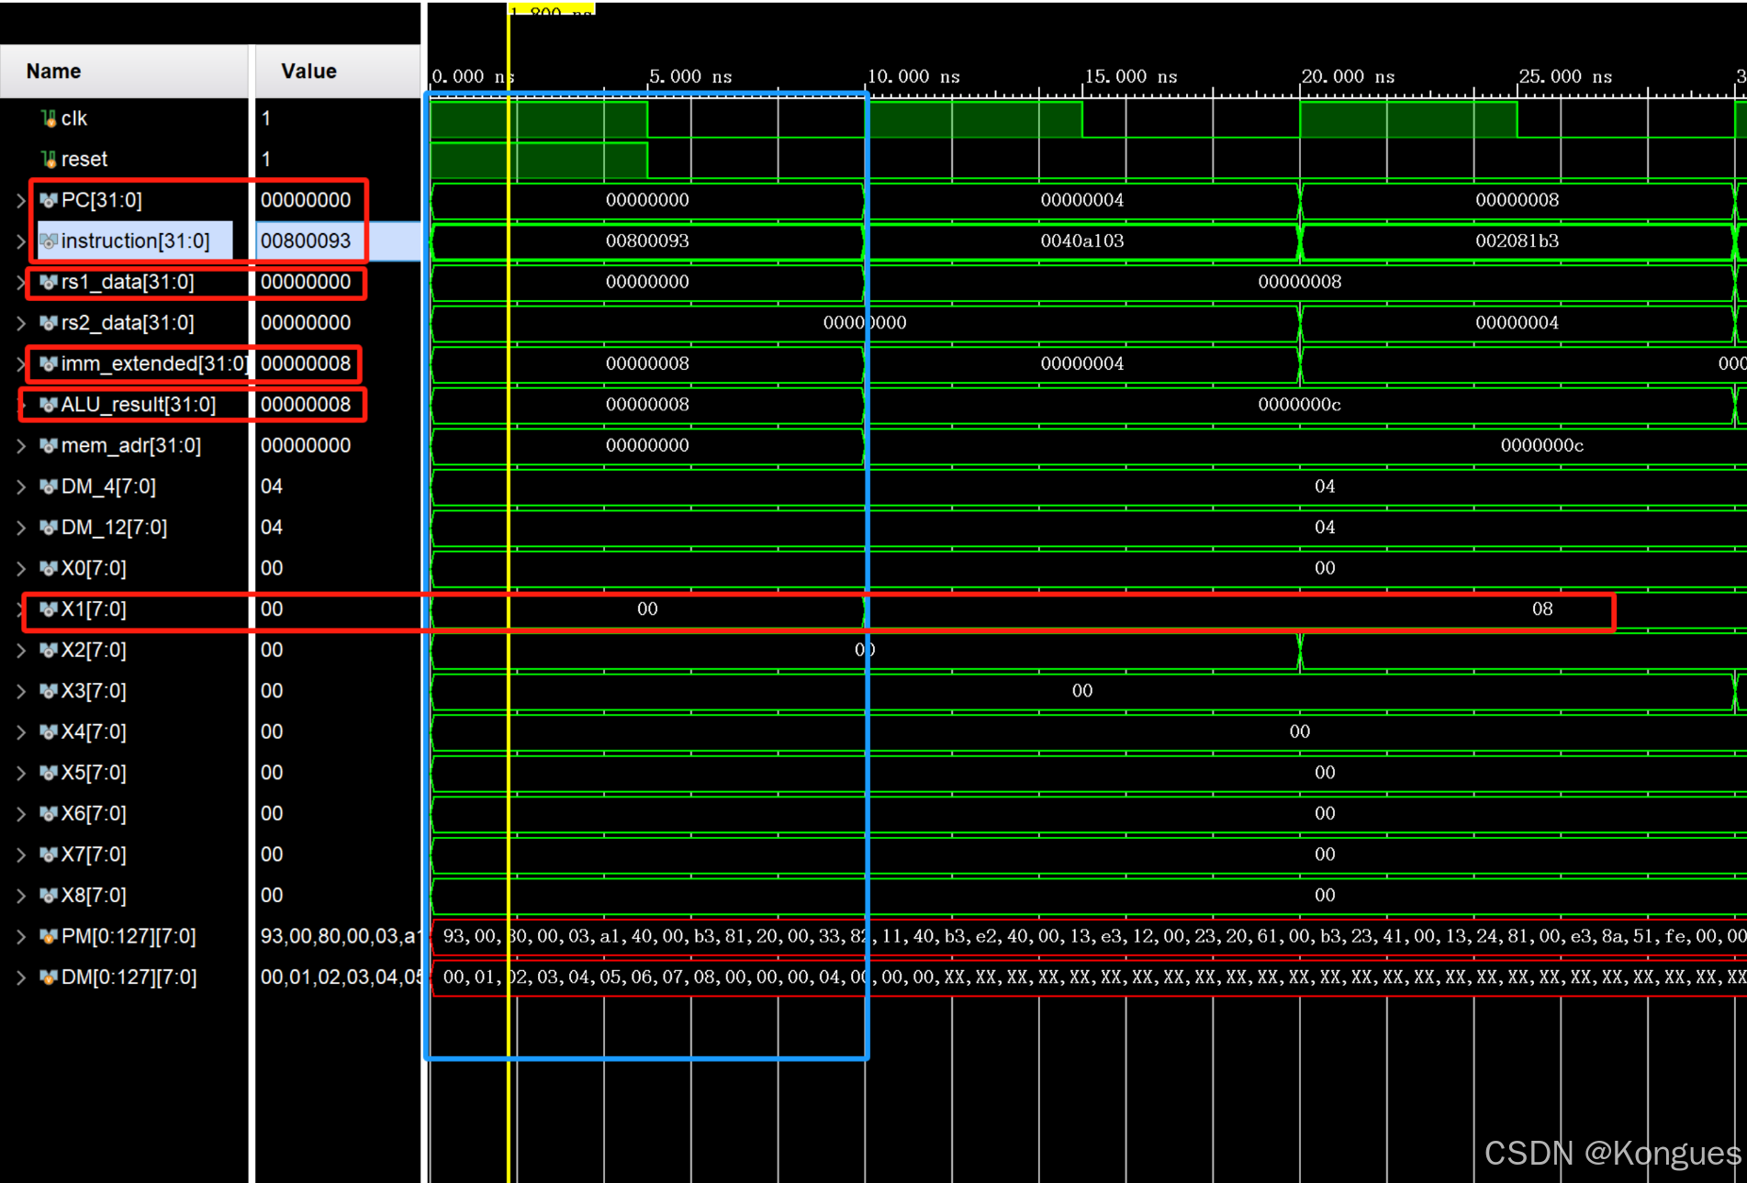Screen dimensions: 1747x1183
Task: Click the rs2_data[31:0] bus icon
Action: click(x=49, y=323)
